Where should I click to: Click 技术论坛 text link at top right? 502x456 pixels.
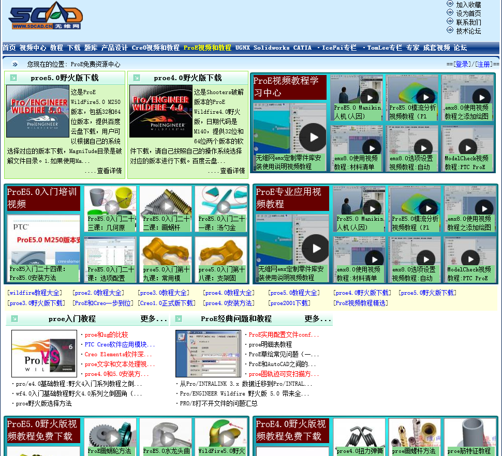[x=468, y=31]
